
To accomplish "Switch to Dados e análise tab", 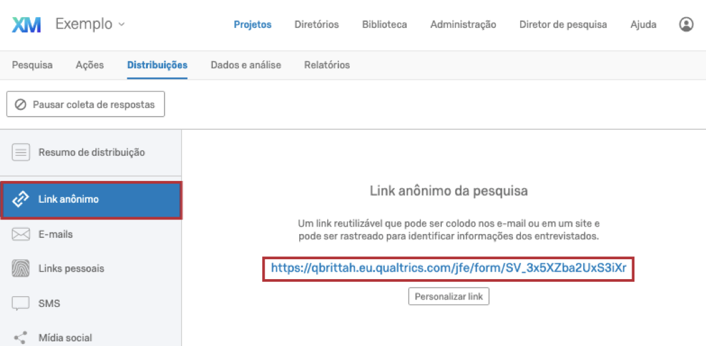I will (246, 65).
